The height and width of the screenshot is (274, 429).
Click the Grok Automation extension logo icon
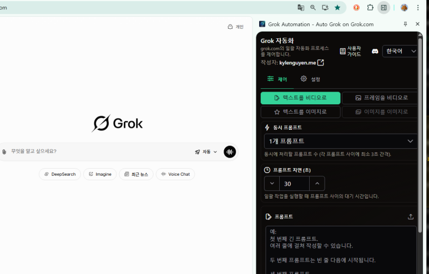(x=262, y=24)
